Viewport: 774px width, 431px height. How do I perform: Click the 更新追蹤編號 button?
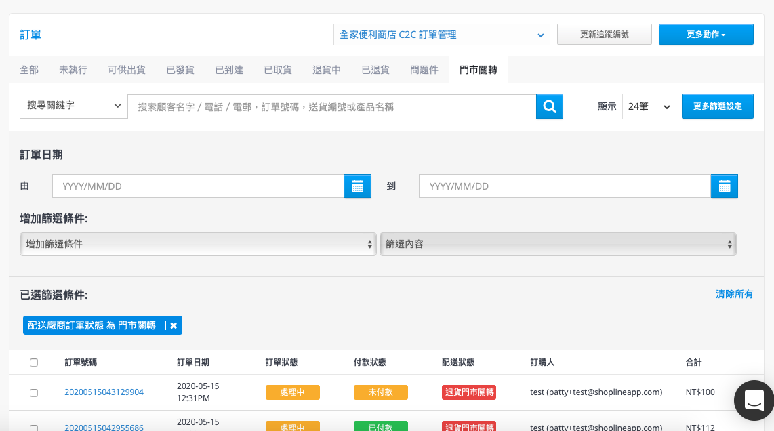(604, 35)
